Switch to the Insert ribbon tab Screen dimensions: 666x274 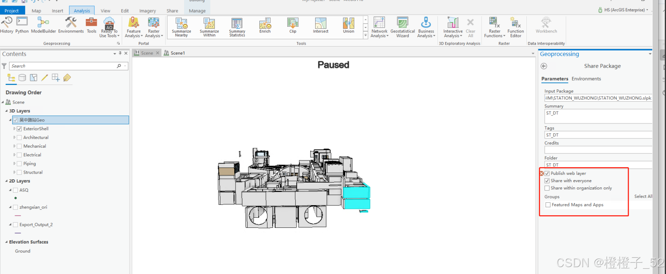pos(57,11)
